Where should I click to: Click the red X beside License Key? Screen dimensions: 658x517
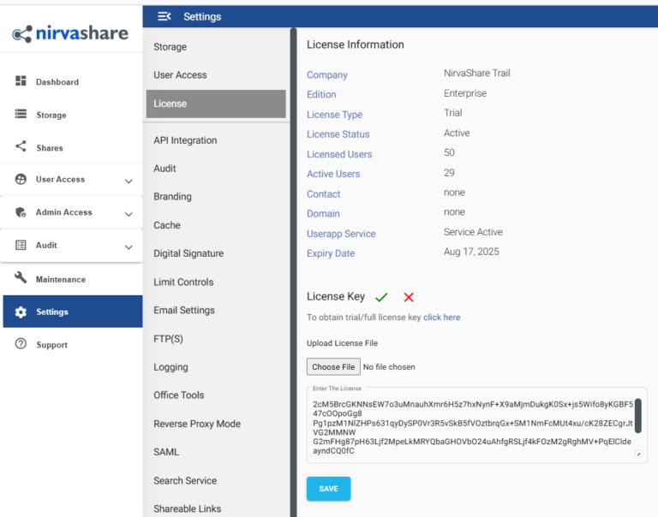pyautogui.click(x=409, y=297)
